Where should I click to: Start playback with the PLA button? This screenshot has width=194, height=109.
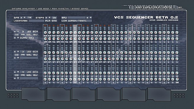(x=48, y=21)
